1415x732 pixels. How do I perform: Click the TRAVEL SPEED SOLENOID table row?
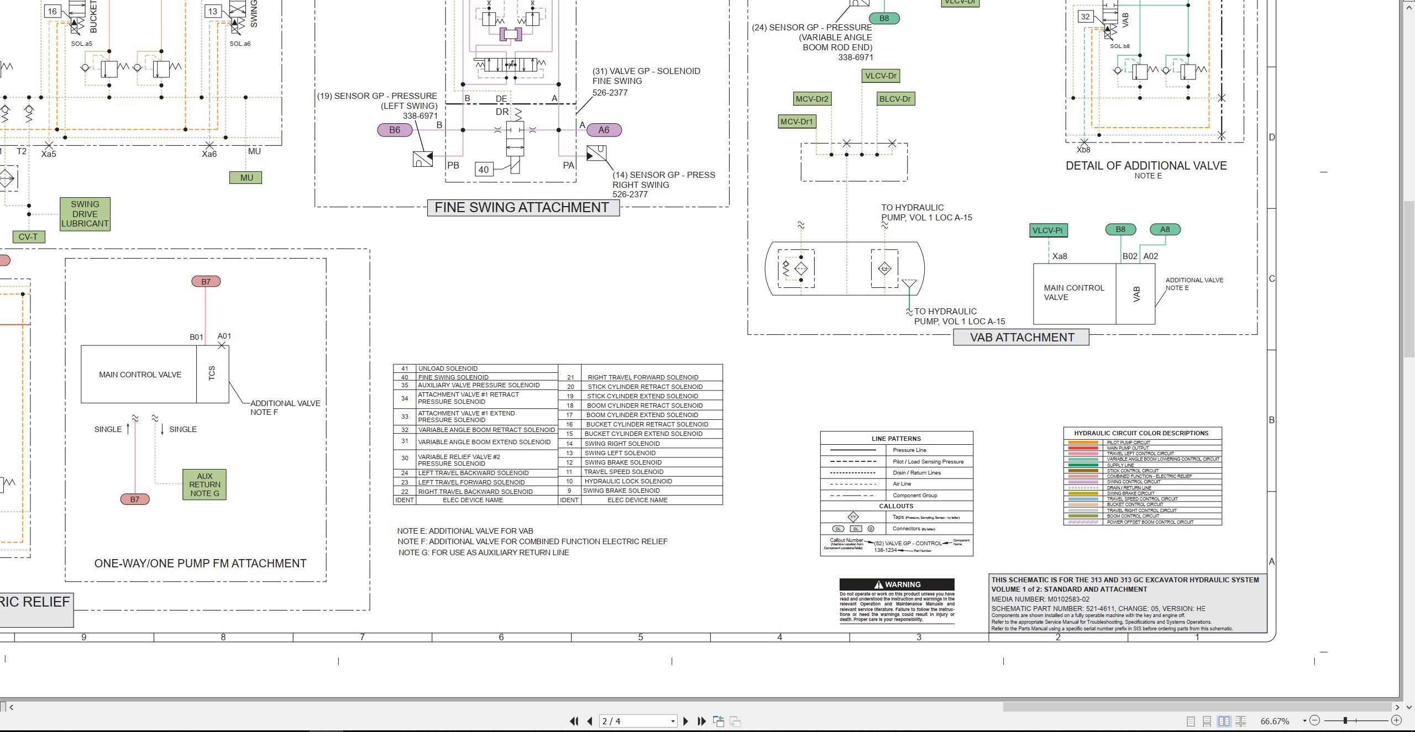coord(641,472)
